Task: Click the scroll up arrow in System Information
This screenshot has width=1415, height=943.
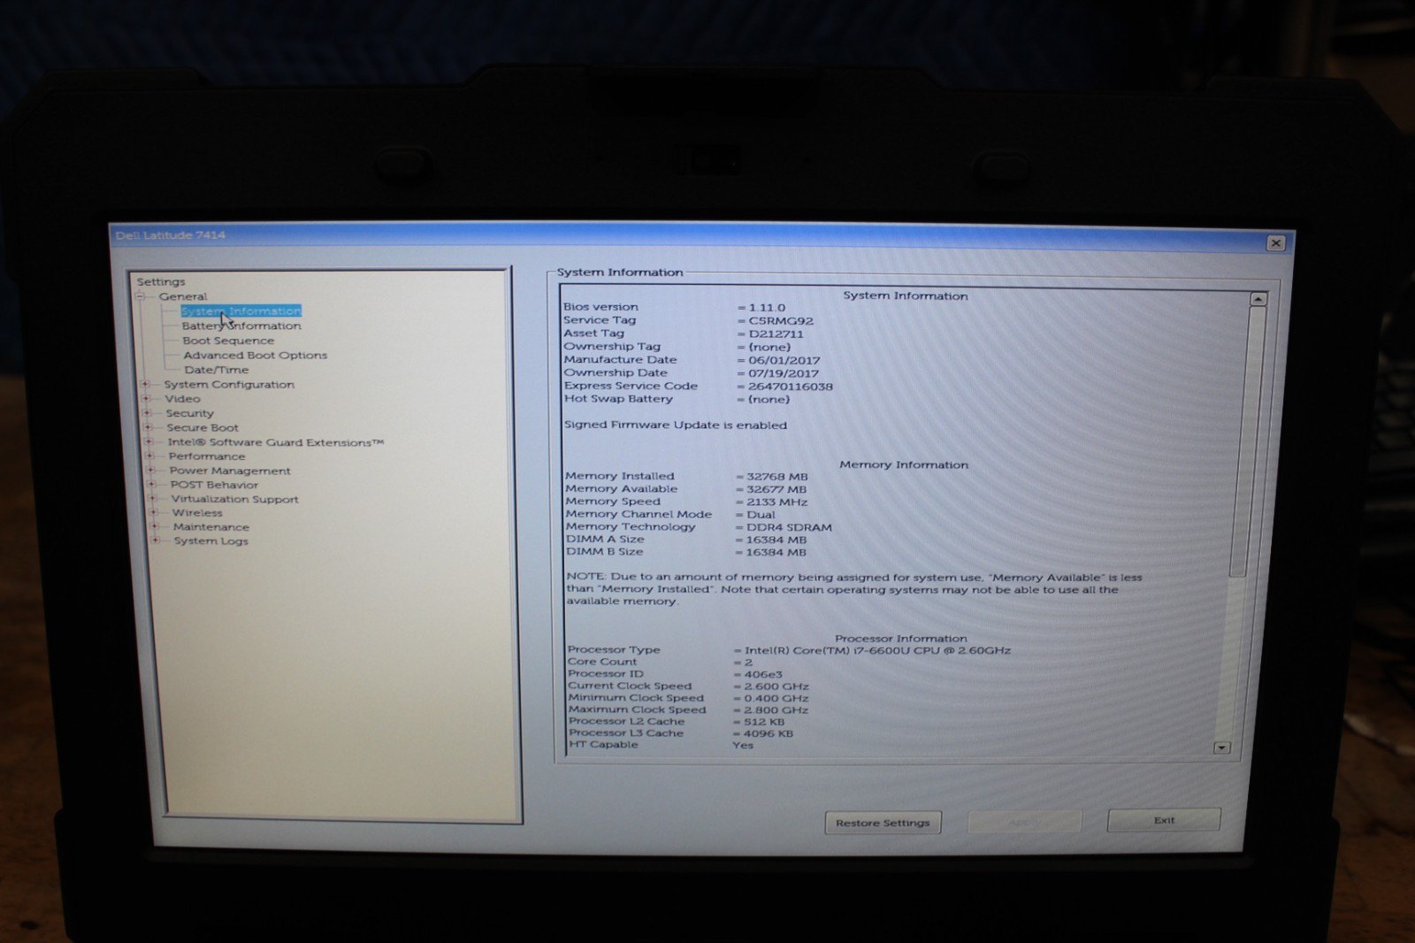Action: (1258, 300)
